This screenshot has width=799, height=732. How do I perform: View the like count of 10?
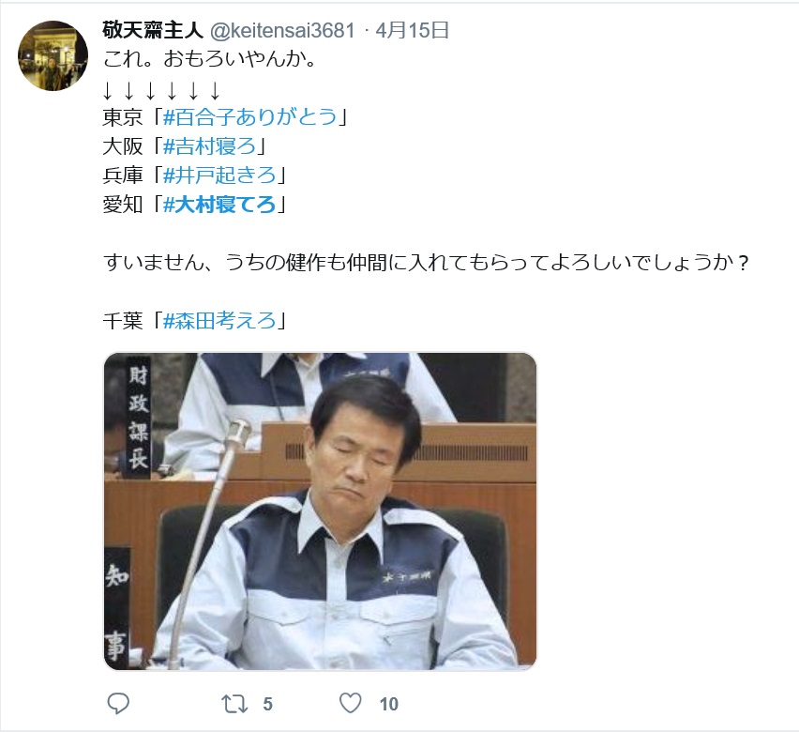click(389, 705)
